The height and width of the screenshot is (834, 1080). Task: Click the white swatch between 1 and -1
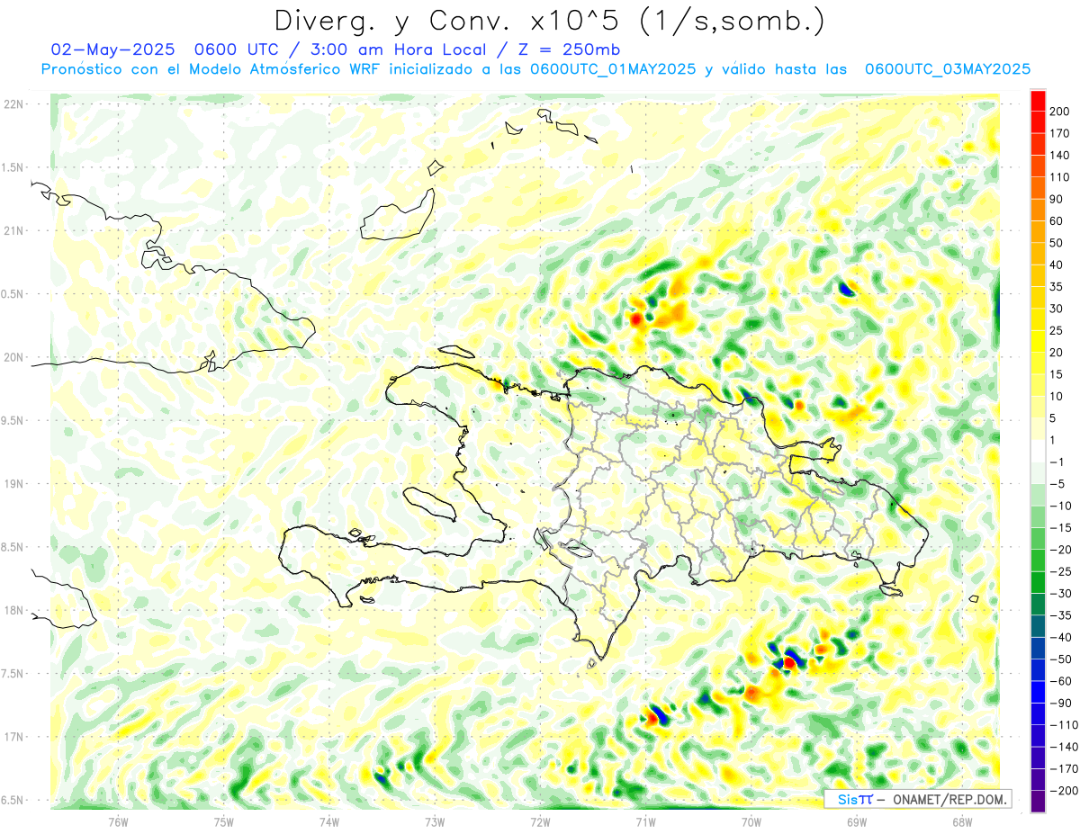click(x=1038, y=452)
